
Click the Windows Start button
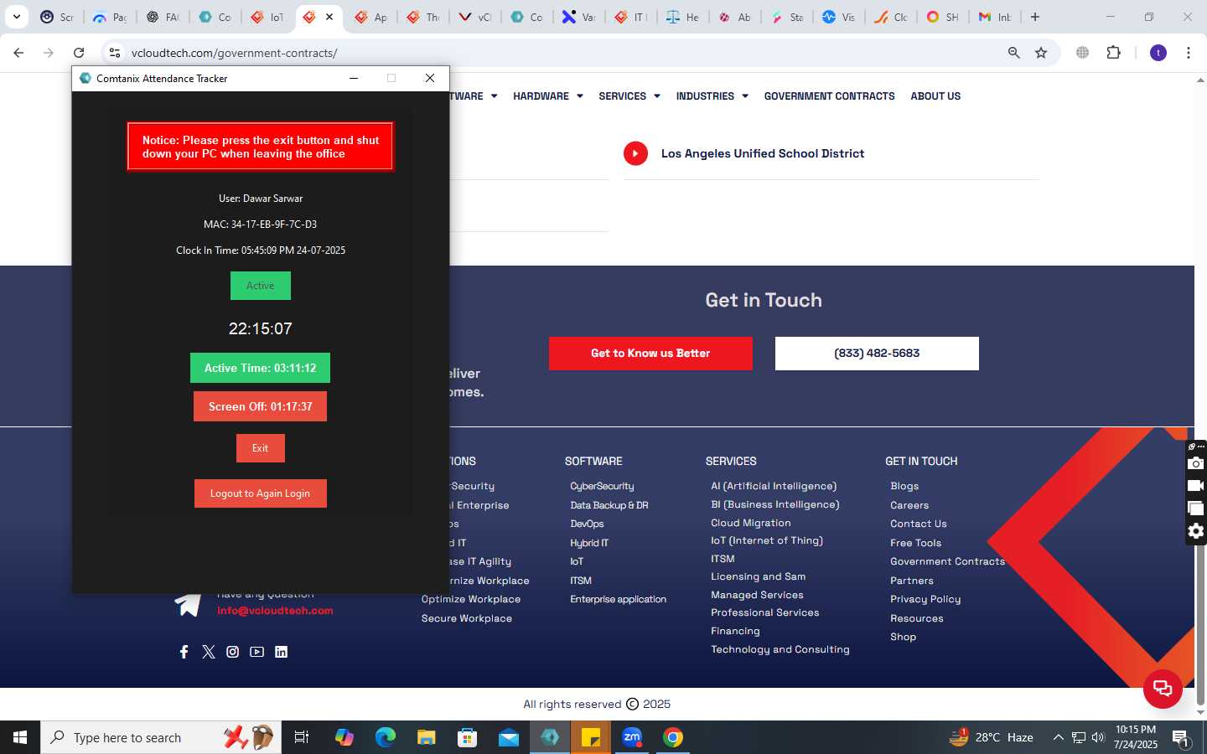click(20, 737)
